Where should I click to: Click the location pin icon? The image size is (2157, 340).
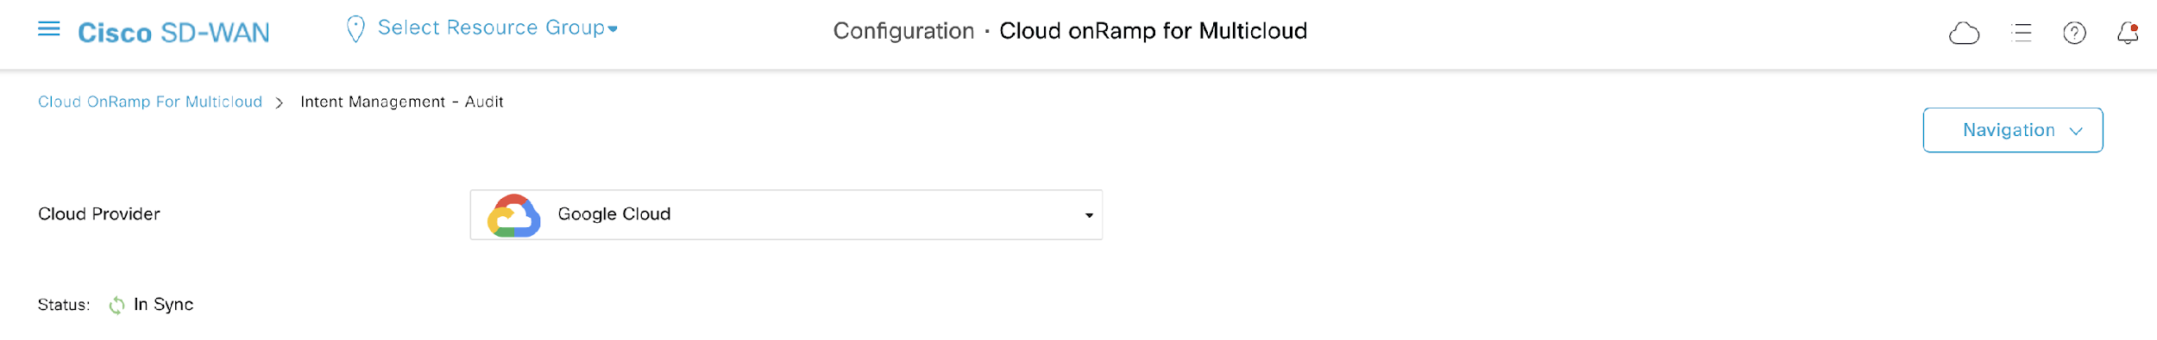[355, 29]
